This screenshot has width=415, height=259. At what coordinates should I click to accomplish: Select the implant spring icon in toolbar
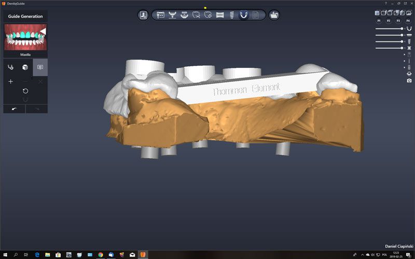pyautogui.click(x=232, y=15)
